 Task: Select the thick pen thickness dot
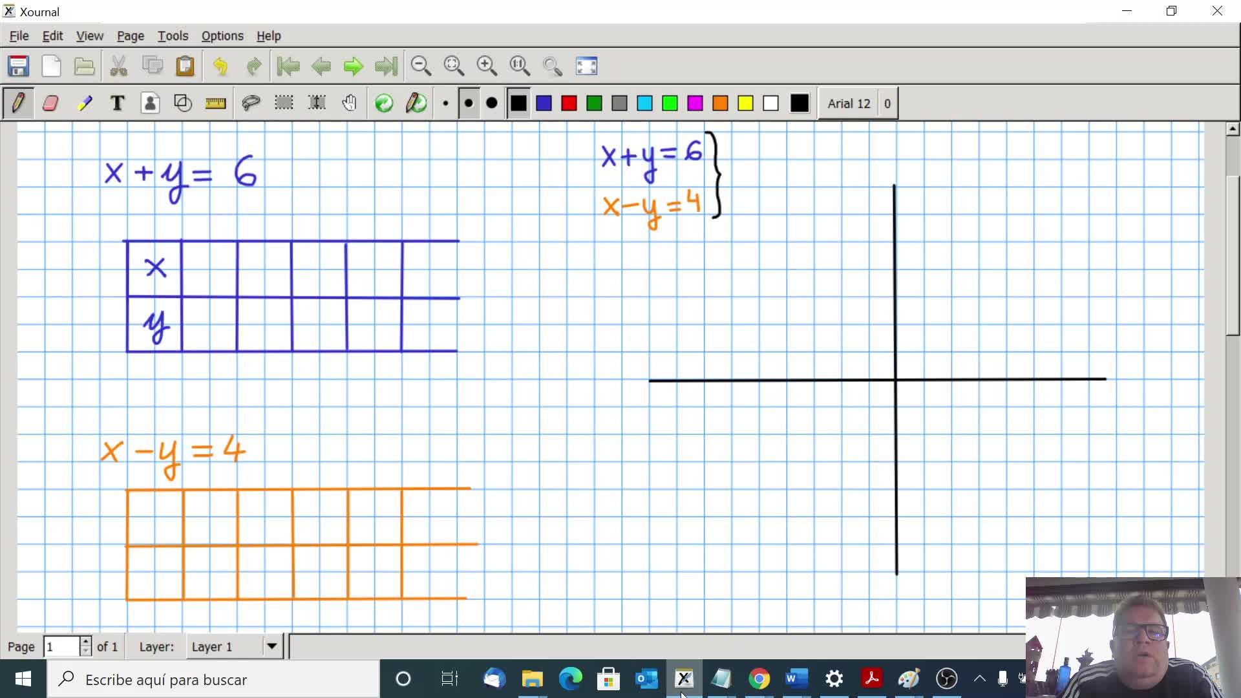(492, 103)
